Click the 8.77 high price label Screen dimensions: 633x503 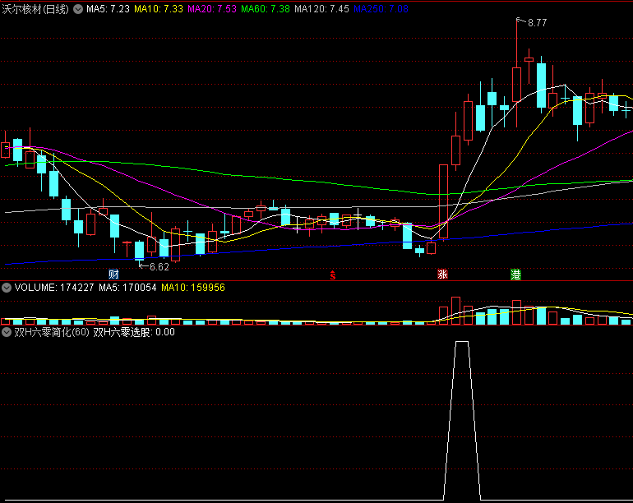pyautogui.click(x=538, y=23)
